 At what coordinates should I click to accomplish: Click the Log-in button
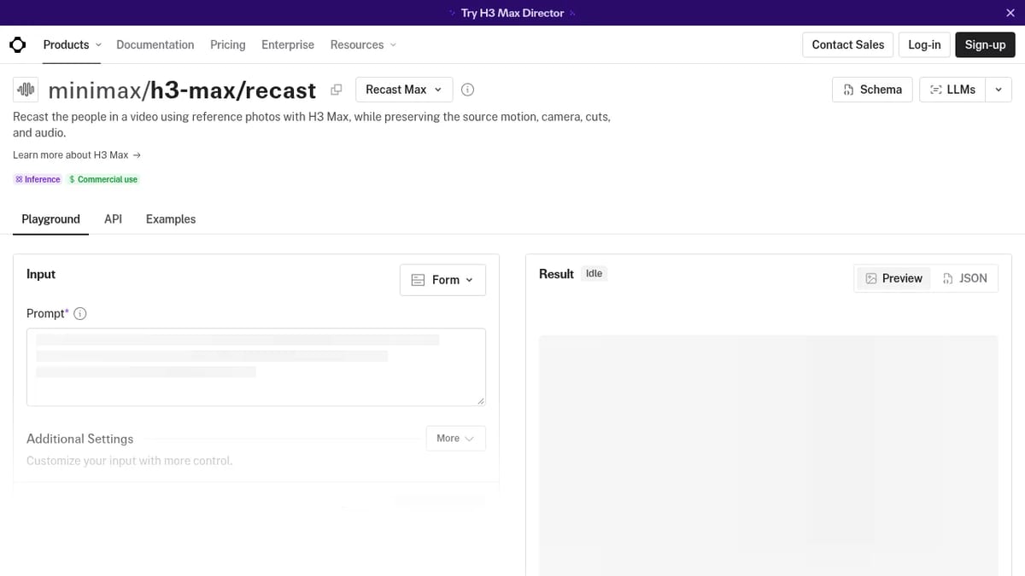coord(924,44)
